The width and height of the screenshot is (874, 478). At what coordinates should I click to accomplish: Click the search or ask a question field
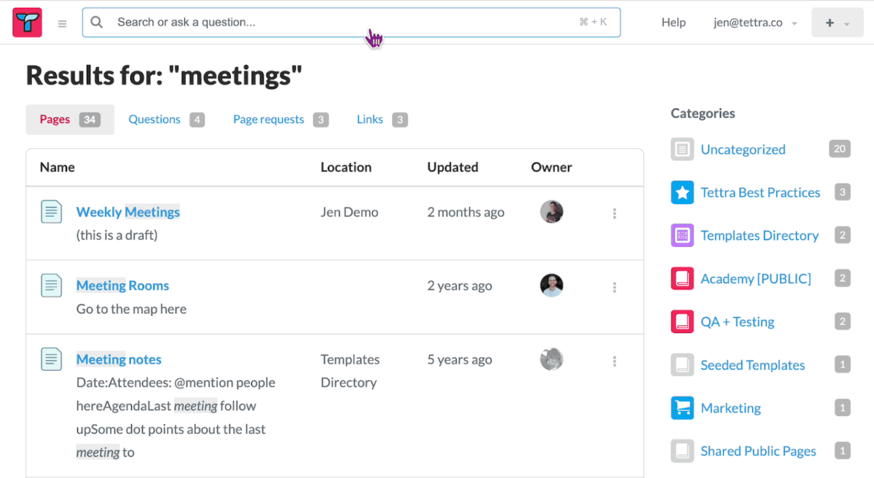coord(351,23)
